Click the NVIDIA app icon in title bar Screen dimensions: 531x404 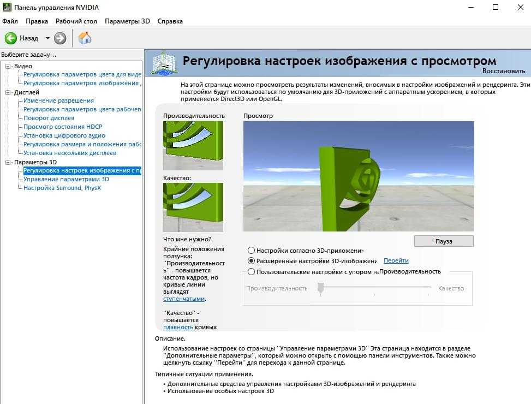pos(7,7)
